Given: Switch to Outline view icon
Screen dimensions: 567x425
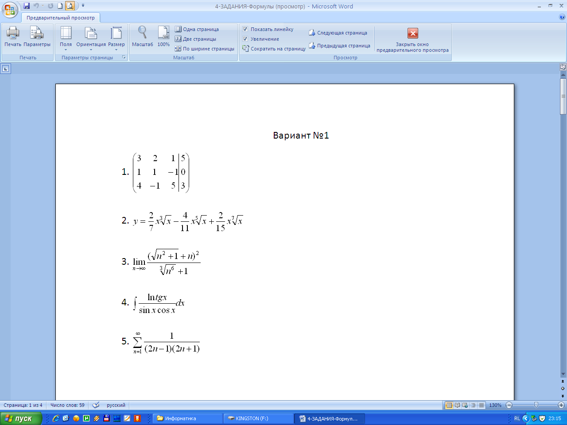Looking at the screenshot, I should 473,405.
